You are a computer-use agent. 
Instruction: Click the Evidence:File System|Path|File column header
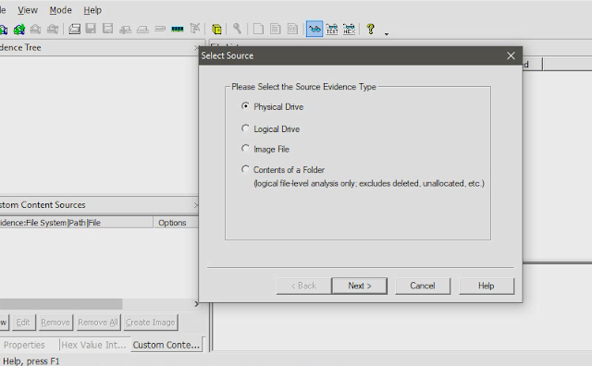click(76, 223)
